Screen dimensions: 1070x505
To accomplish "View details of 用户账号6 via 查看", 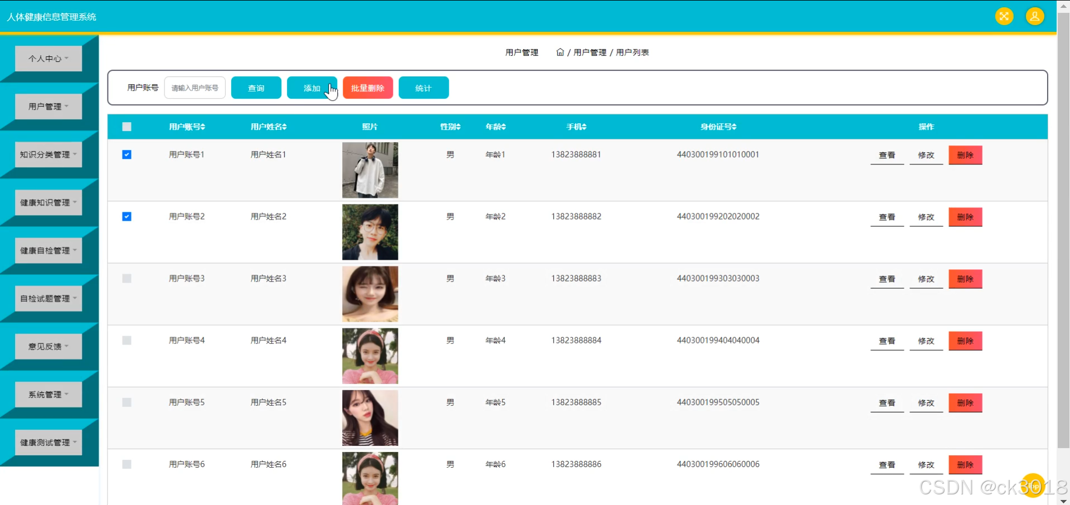I will 887,464.
